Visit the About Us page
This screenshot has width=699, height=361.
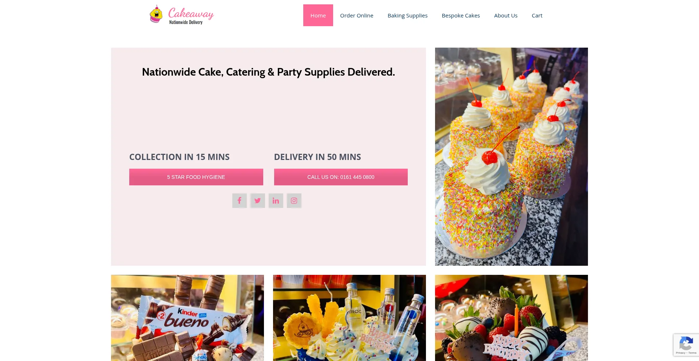click(506, 15)
